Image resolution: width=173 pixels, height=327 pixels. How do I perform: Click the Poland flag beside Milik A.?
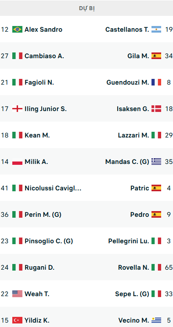(17, 162)
